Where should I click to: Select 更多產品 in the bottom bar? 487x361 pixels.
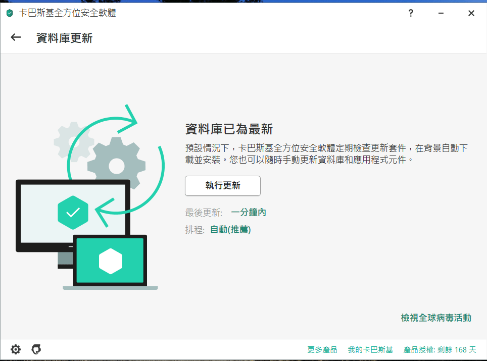322,349
